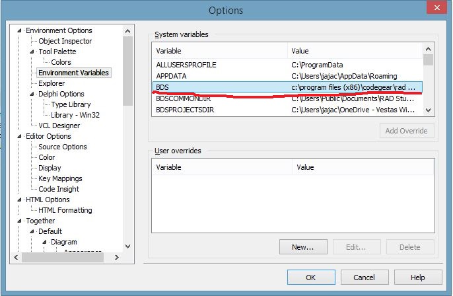
Task: Select Explorer in the options tree
Action: coord(52,83)
